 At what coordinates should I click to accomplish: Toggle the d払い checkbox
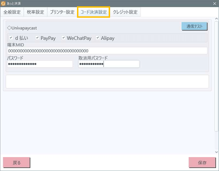(x=11, y=38)
